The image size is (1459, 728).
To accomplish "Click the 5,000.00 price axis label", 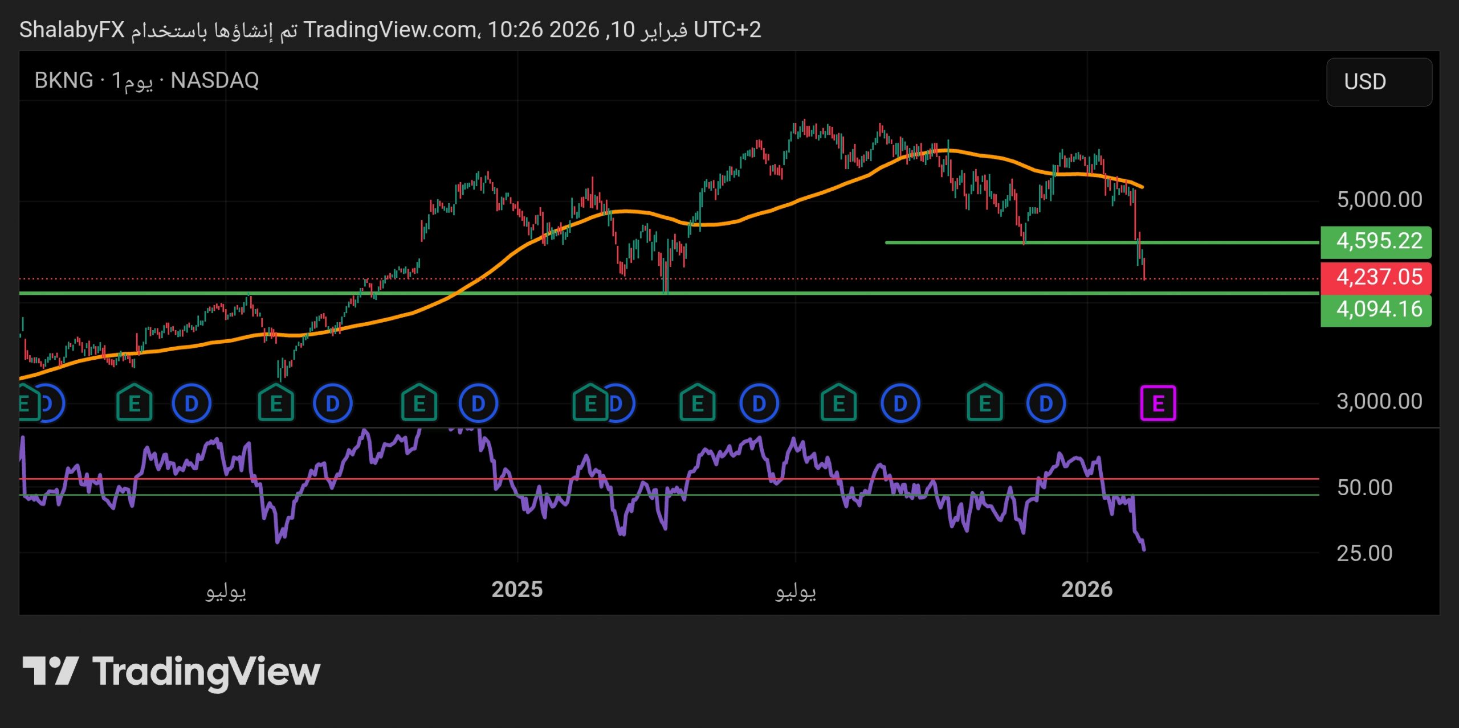I will click(1379, 200).
